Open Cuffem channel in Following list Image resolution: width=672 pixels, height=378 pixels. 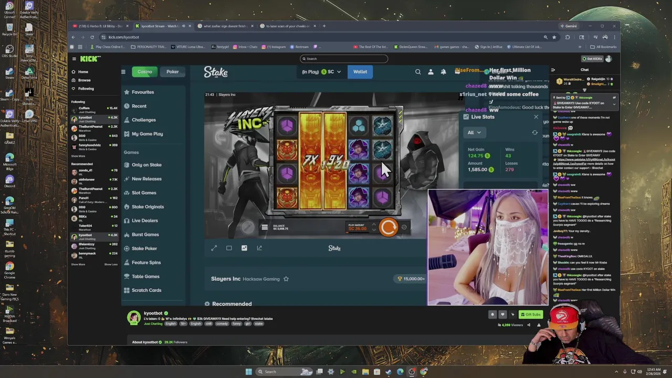(94, 110)
